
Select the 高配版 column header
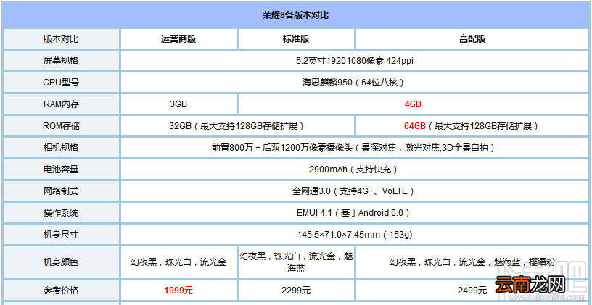[472, 39]
